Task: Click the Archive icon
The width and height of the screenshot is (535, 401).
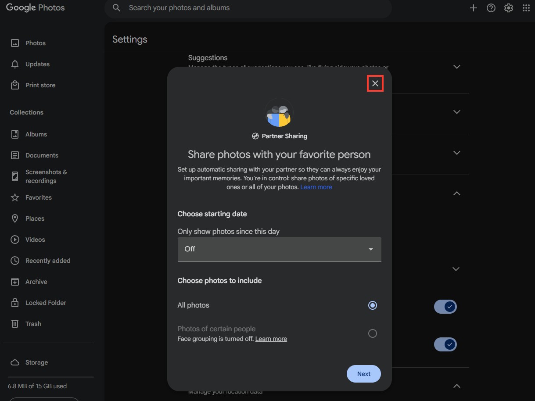Action: coord(15,282)
